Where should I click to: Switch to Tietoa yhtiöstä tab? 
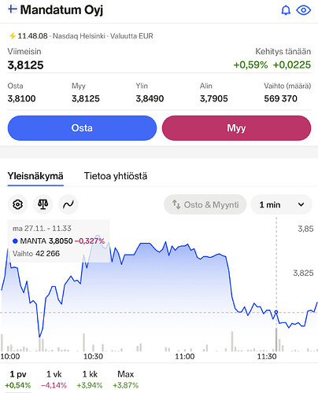coord(116,176)
